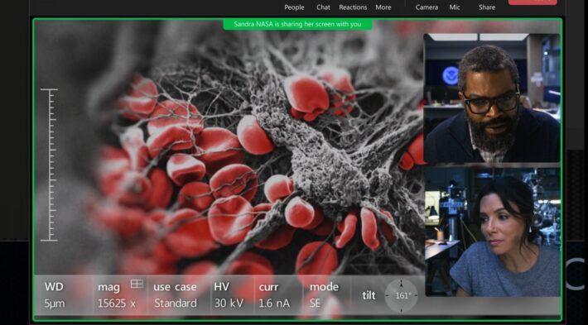Screen dimensions: 588x325
Task: Start screen Share
Action: (487, 7)
